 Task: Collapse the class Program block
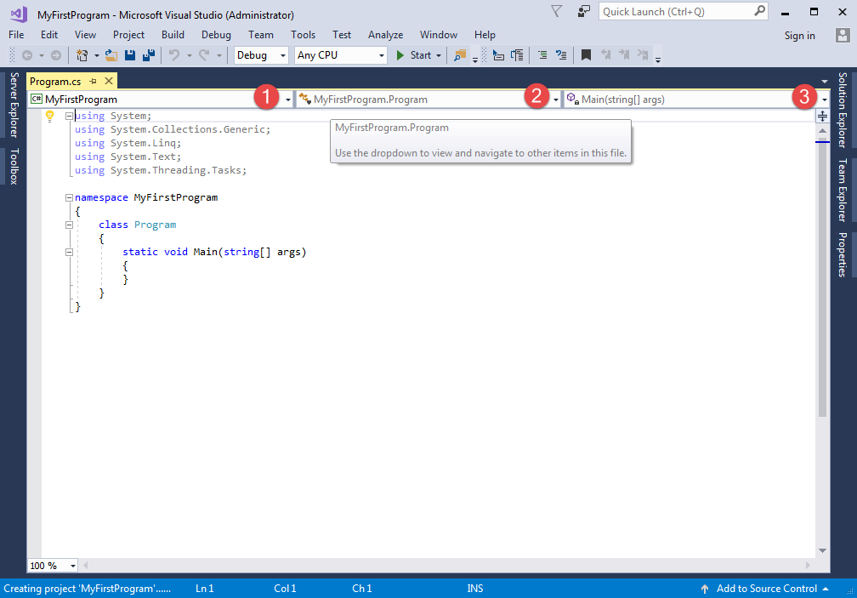tap(70, 225)
